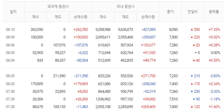Select the date cell 08.06
This screenshot has width=224, height=112.
click(x=10, y=45)
